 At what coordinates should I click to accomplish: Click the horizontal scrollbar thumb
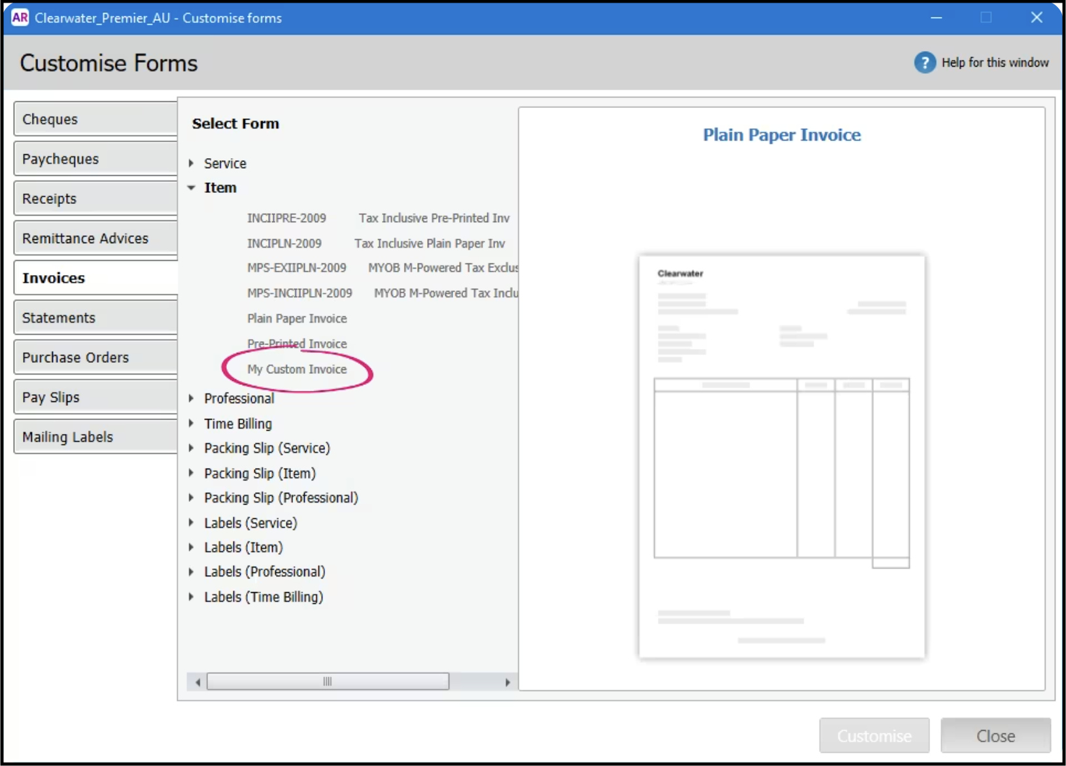pyautogui.click(x=328, y=682)
